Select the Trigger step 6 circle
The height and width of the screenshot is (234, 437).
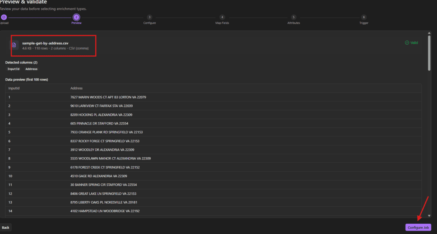[x=364, y=17]
